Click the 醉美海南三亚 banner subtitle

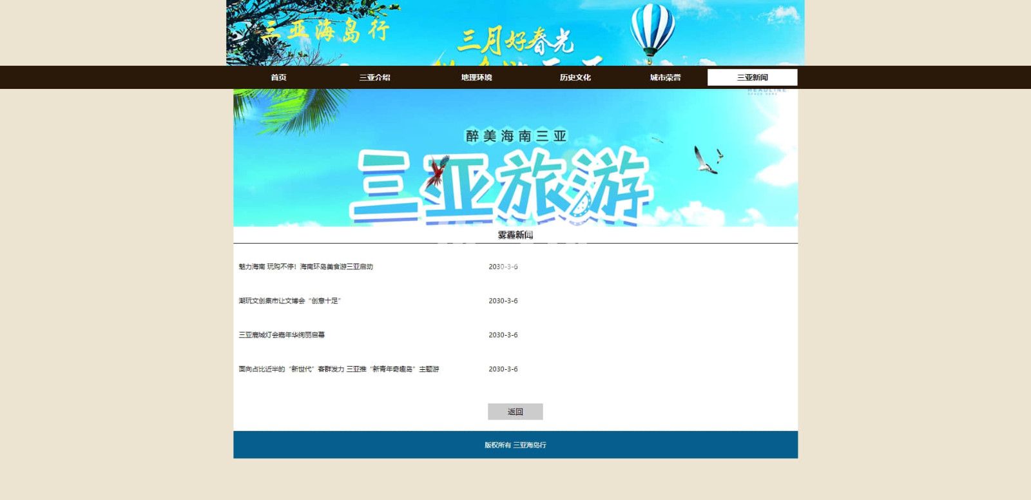(515, 136)
